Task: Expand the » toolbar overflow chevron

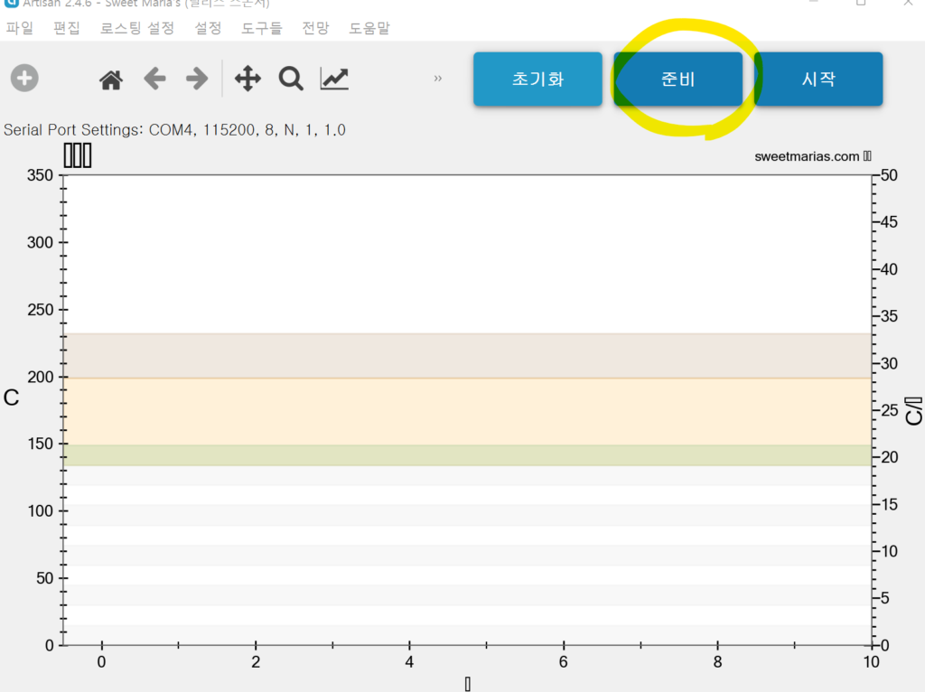Action: 438,79
